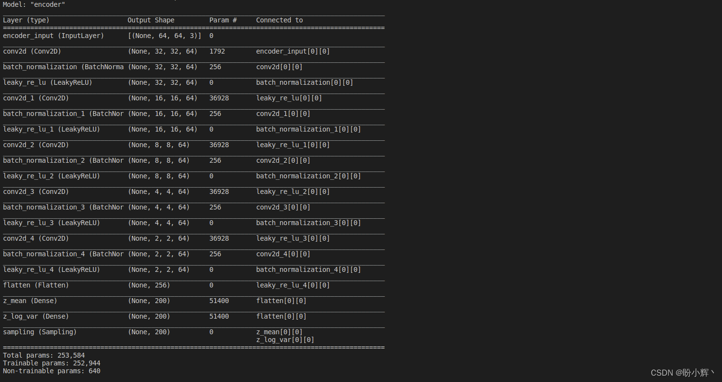Click 'conv2d[0][0]' connection text
The width and height of the screenshot is (722, 382).
click(279, 67)
